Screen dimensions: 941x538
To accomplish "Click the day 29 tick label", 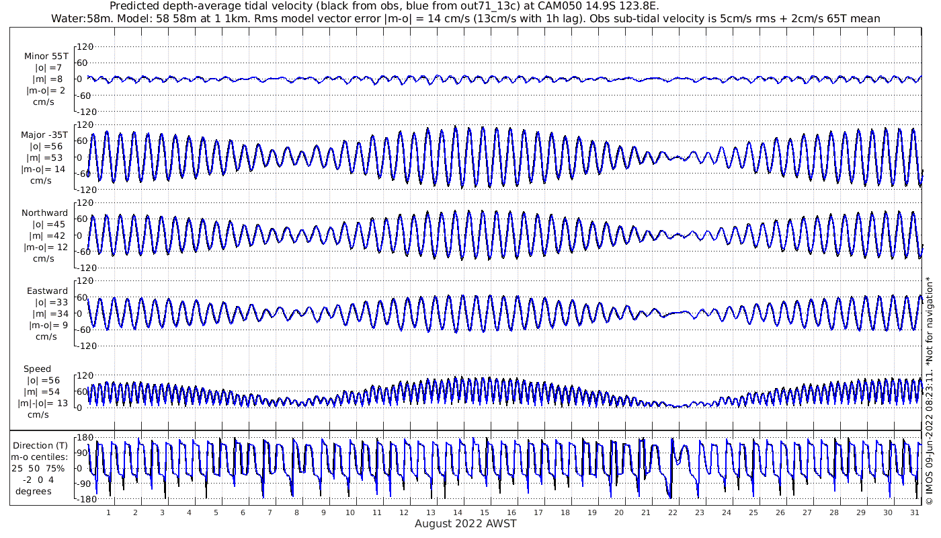I will 860,512.
